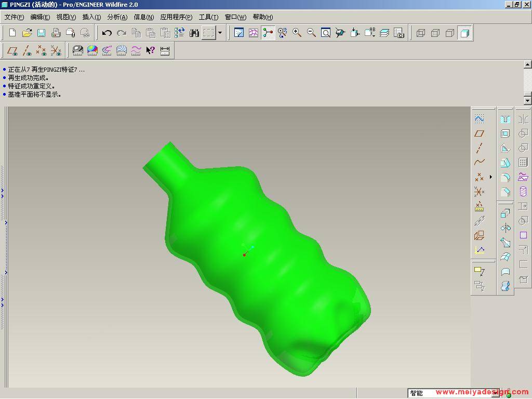
Task: Open the Layers tool icon
Action: click(x=384, y=33)
